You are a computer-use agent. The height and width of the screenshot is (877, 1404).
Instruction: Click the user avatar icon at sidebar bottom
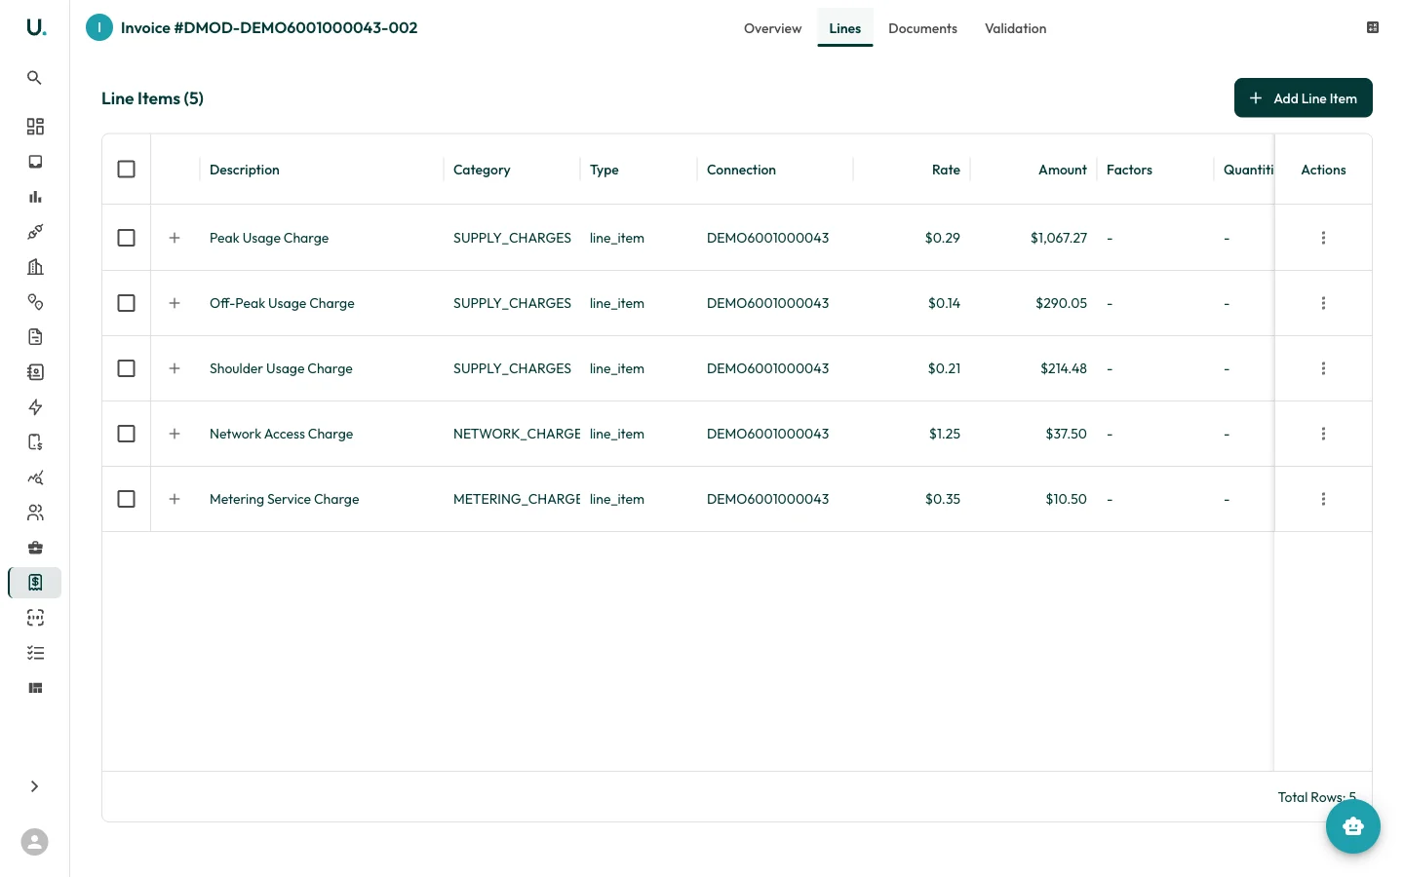(x=35, y=842)
